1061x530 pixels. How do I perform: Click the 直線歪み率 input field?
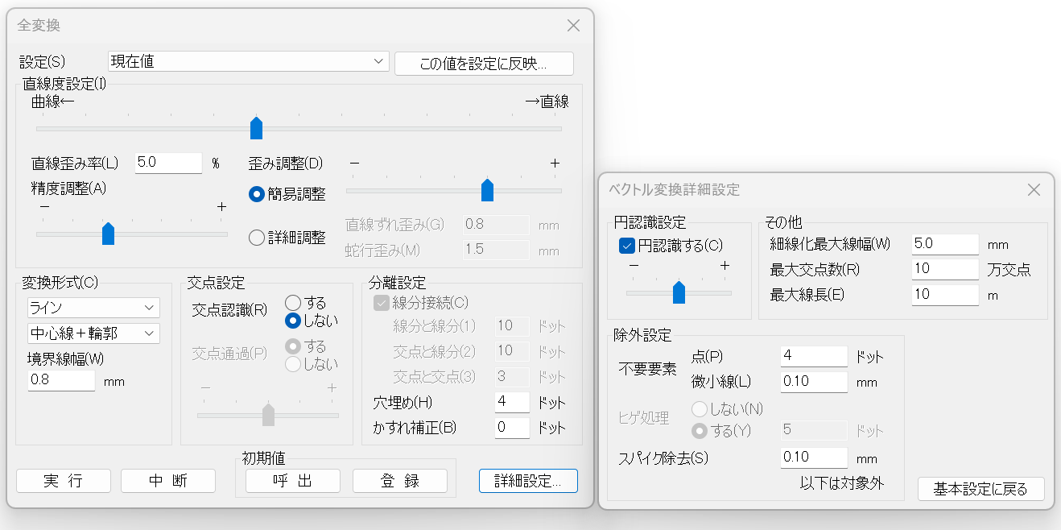168,163
